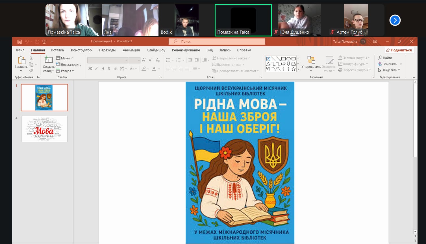Click the Поделиться share button

tap(399, 50)
